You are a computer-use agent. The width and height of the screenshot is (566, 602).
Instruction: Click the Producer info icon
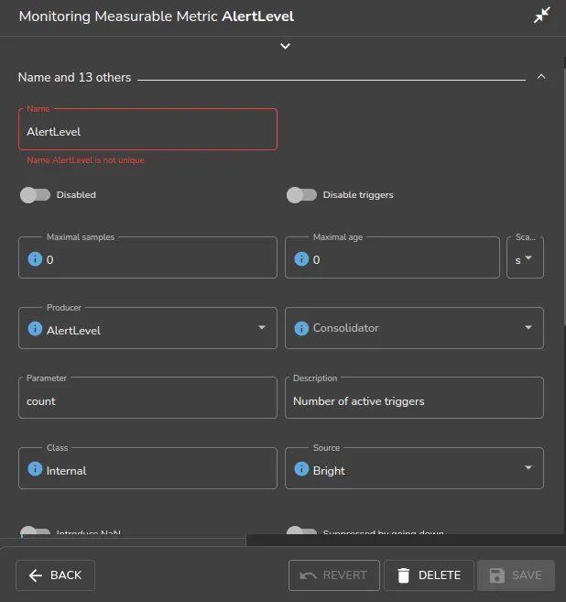[x=35, y=329]
